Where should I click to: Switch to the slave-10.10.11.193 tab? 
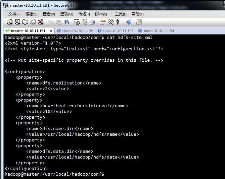coord(116,31)
